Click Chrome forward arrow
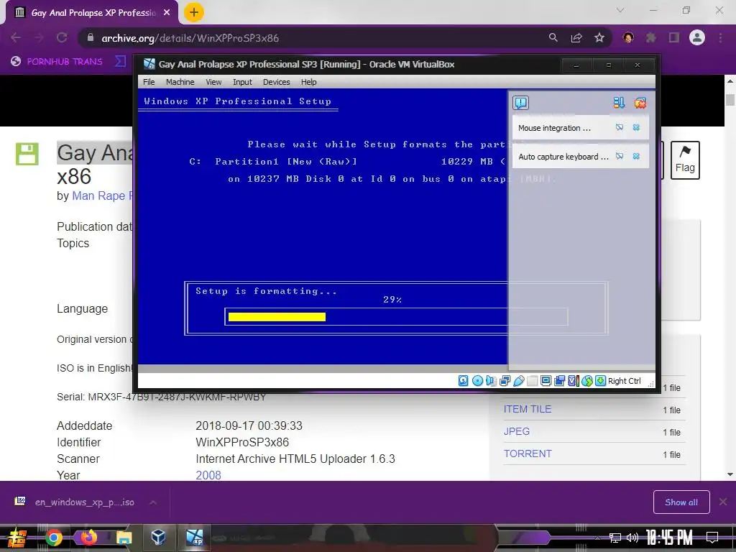 tap(39, 37)
